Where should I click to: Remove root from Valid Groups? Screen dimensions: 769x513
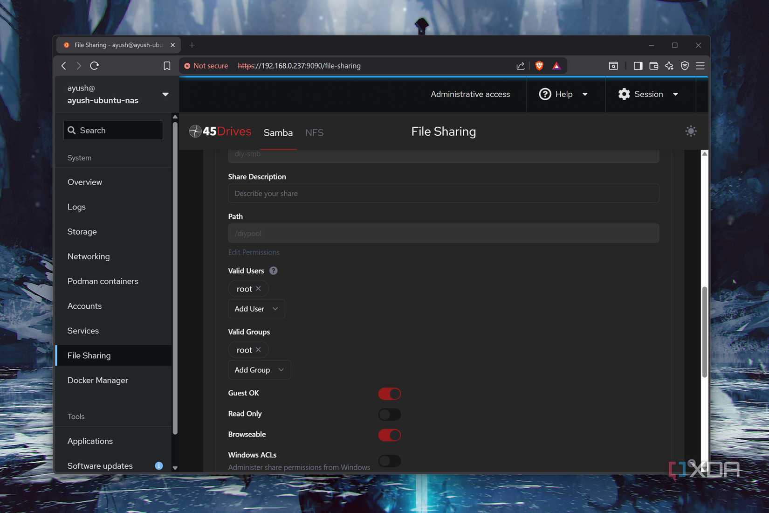point(258,350)
